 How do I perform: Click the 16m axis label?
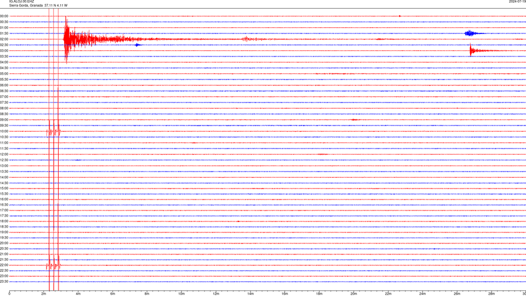pos(285,294)
